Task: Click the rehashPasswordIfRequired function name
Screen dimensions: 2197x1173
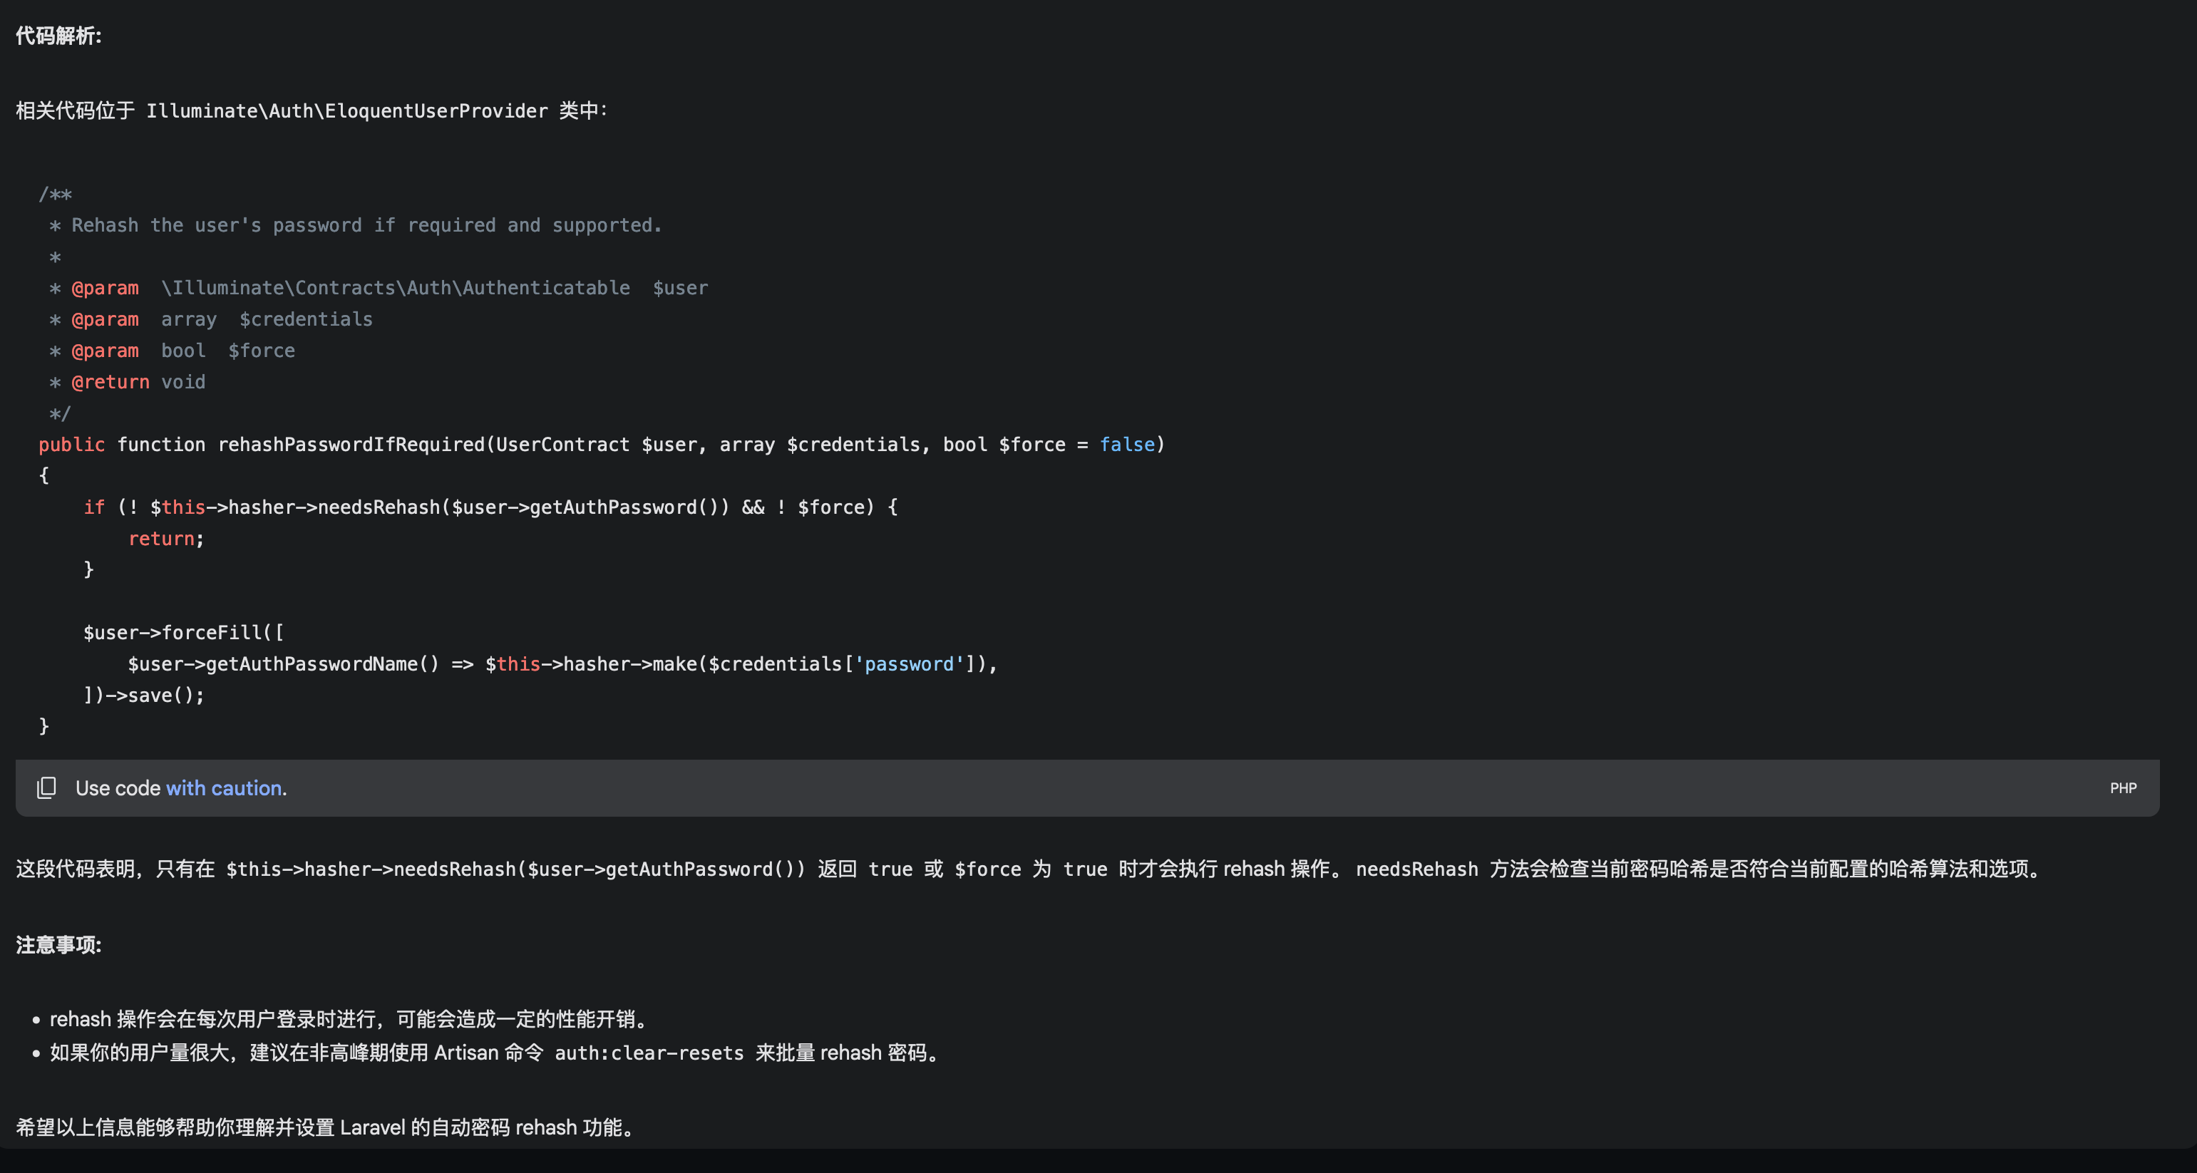Action: [351, 444]
